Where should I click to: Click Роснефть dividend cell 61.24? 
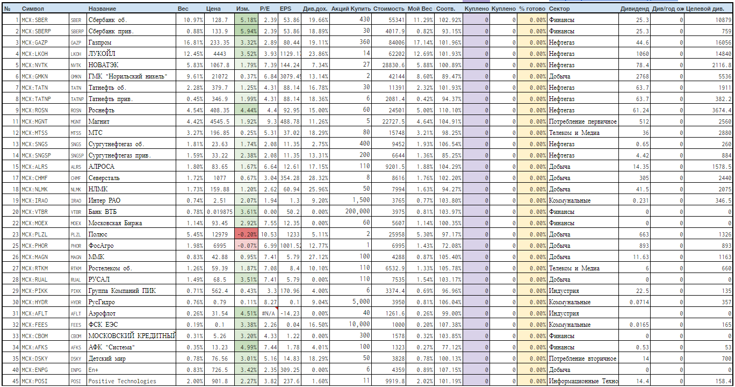click(635, 110)
